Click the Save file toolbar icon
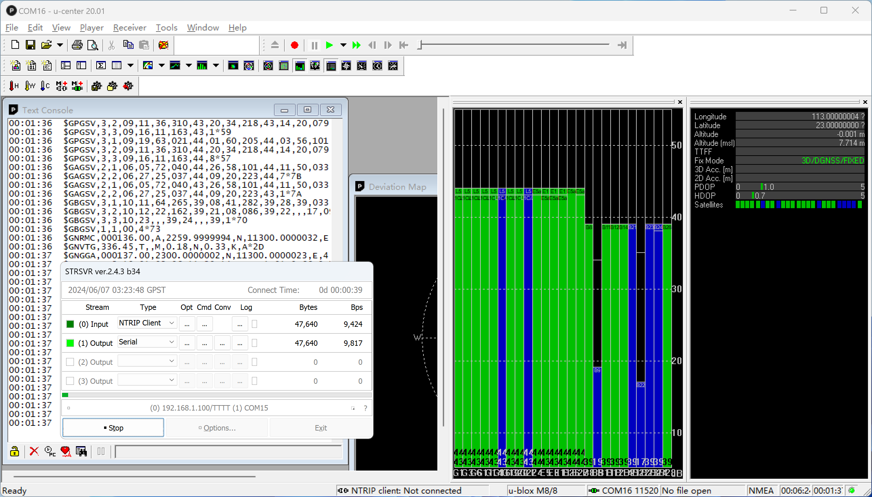Screen dimensions: 872x497 (x=31, y=45)
